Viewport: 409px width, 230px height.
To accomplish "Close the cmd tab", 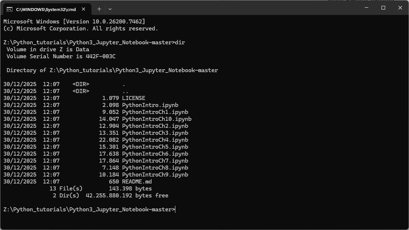I will click(x=84, y=9).
